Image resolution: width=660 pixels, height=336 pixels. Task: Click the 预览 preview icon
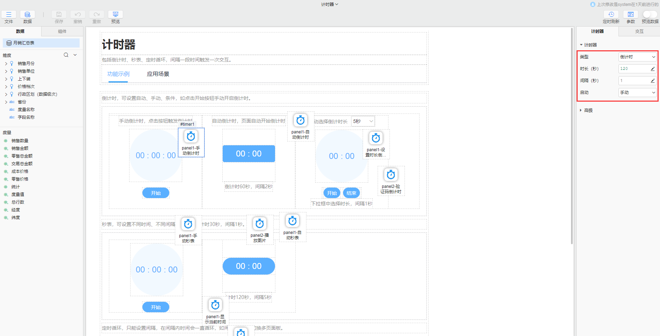116,15
